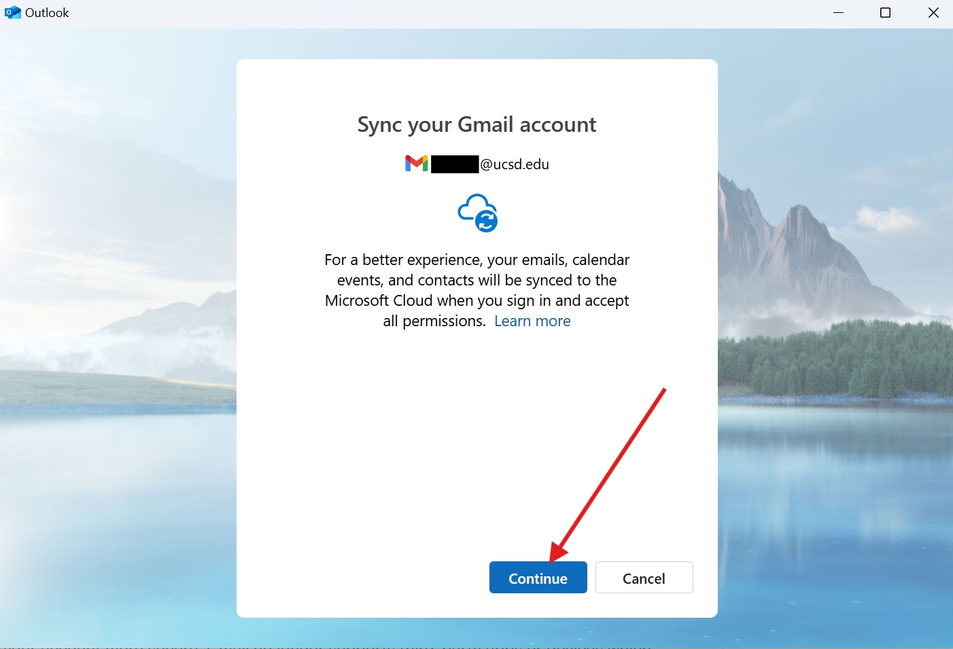The height and width of the screenshot is (649, 953).
Task: Click the Gmail M logo
Action: [x=416, y=164]
